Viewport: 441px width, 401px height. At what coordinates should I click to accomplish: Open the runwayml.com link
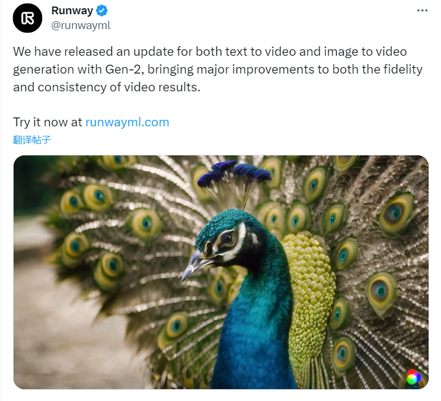pos(127,122)
